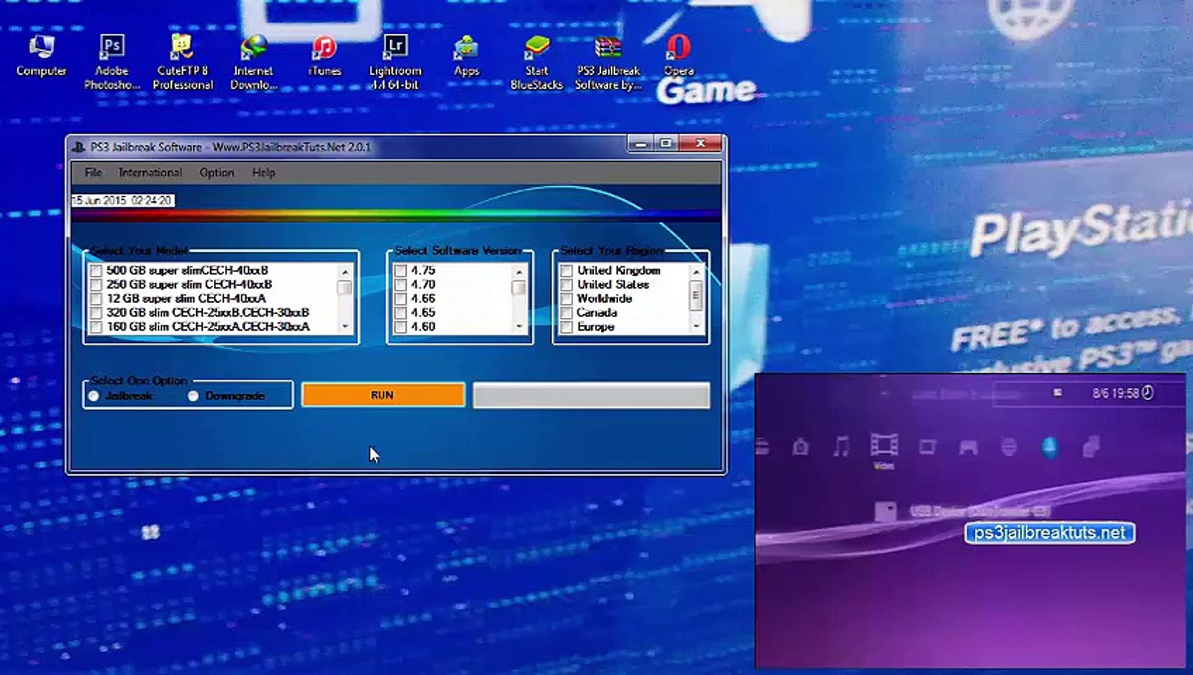Click the software version scrollbar thumb
1193x675 pixels.
[x=518, y=287]
